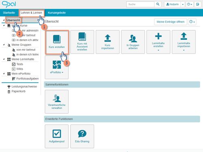The image size is (203, 152).
Task: Open the NutzerIn account button
Action: pyautogui.click(x=173, y=4)
